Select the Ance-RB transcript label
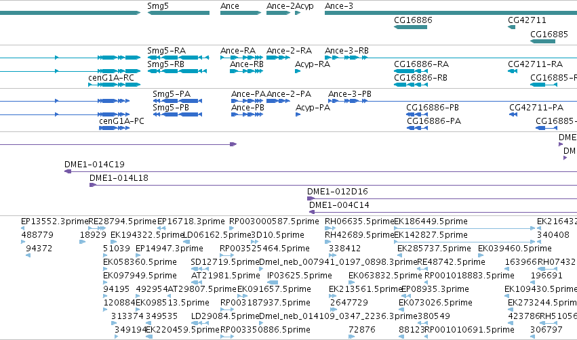This screenshot has height=340, width=577. 247,64
